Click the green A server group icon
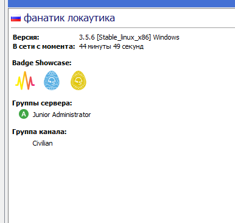Screen dimensions: 235x223 click(x=24, y=114)
